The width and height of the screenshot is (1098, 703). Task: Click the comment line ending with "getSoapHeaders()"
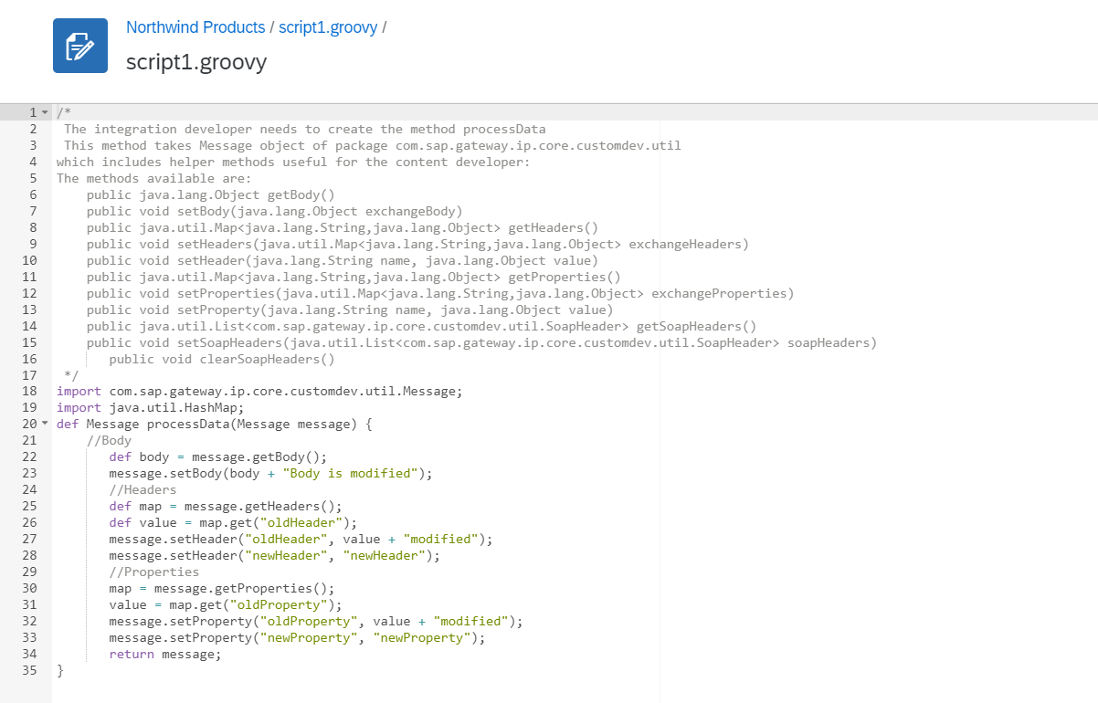tap(422, 326)
